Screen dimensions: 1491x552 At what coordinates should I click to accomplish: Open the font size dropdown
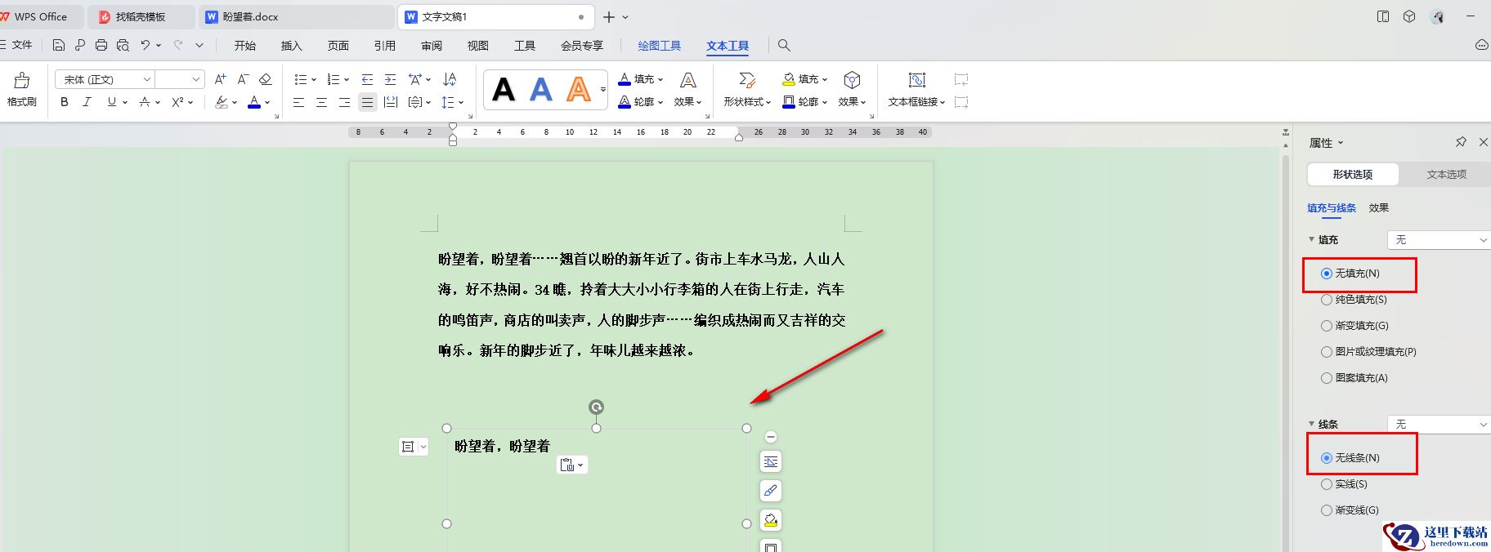(x=196, y=79)
